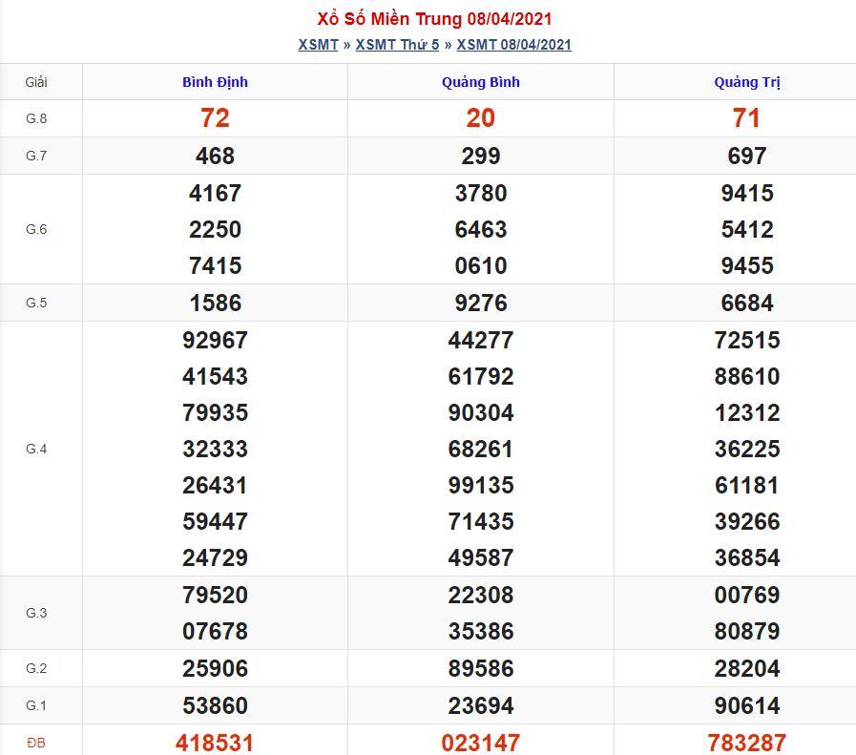856x755 pixels.
Task: Click G.4 number 12312
Action: (747, 412)
